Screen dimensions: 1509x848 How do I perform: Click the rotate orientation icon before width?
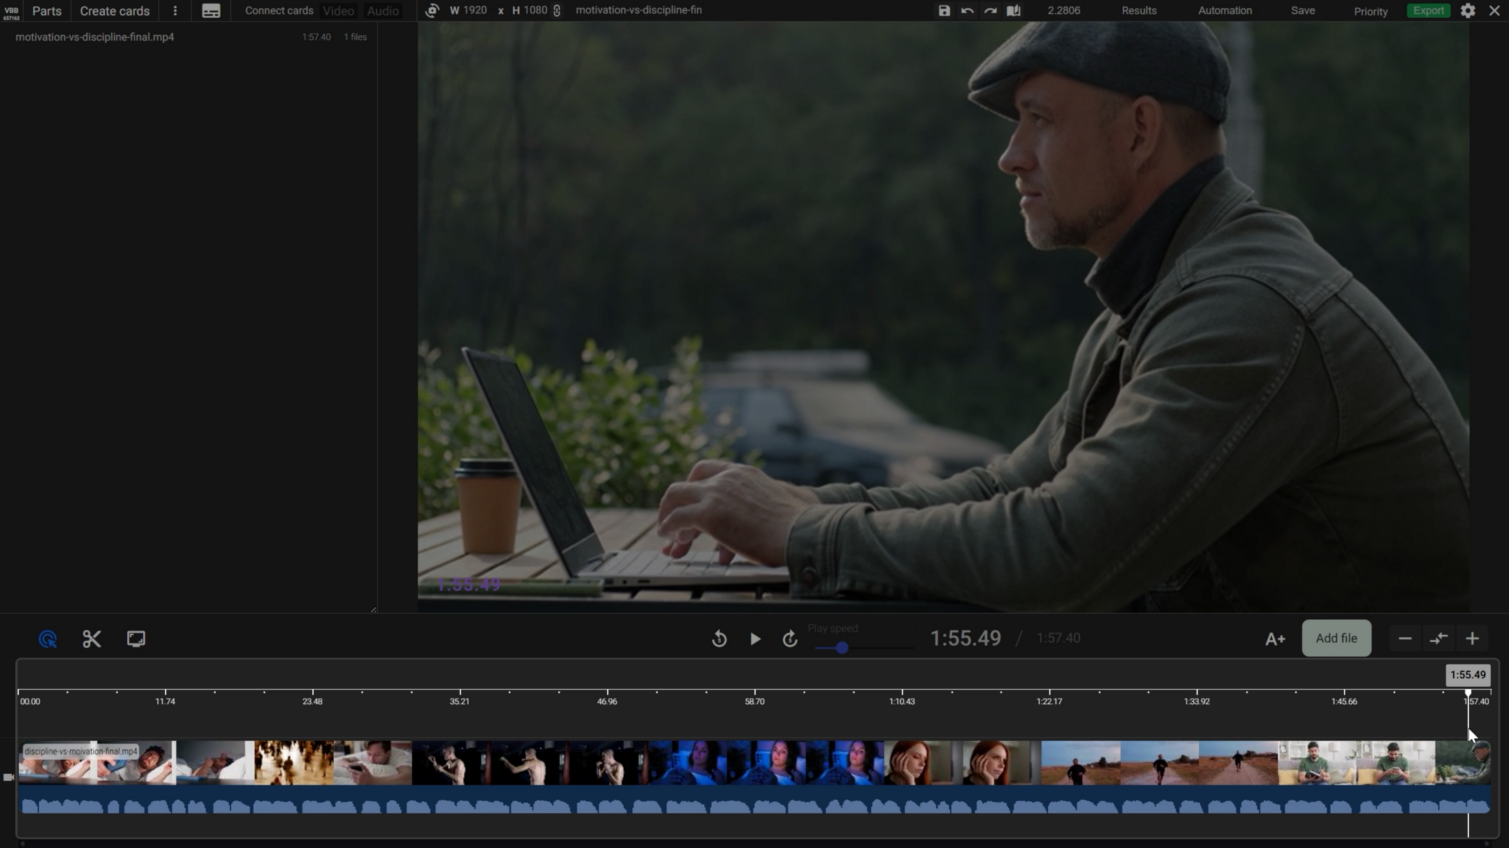[432, 10]
